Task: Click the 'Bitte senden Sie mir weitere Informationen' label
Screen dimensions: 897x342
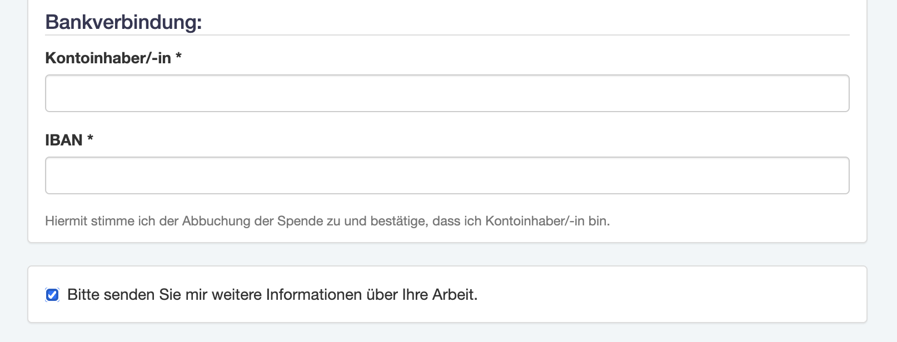Action: [273, 295]
